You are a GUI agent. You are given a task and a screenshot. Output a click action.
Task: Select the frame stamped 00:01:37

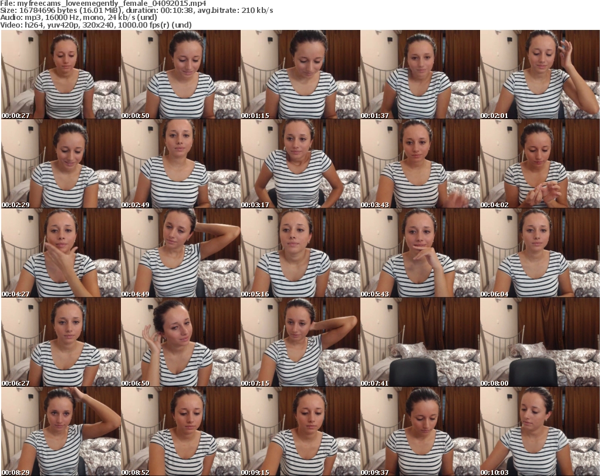click(x=420, y=75)
